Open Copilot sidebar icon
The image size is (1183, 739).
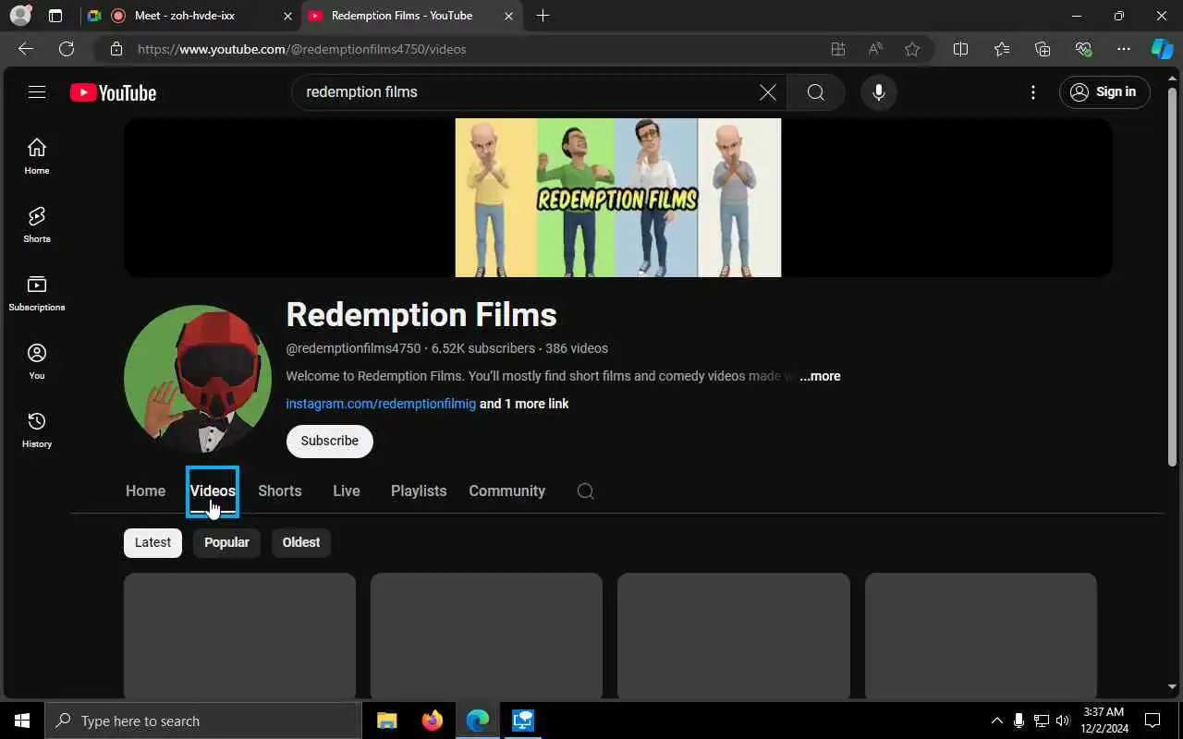pyautogui.click(x=1162, y=49)
